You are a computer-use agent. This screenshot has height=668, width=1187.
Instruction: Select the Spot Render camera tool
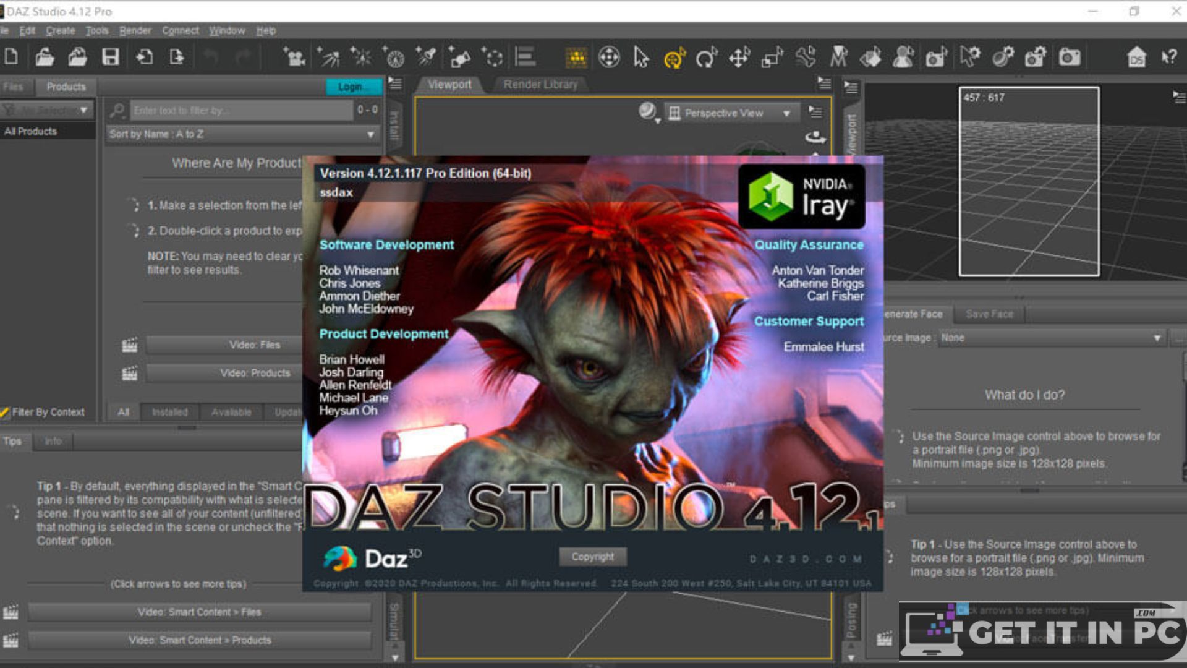click(x=937, y=58)
